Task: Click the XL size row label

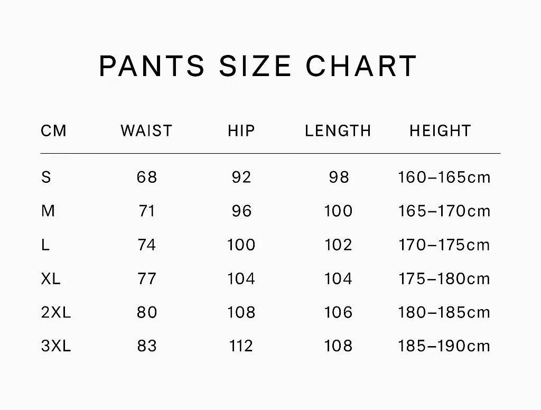Action: (x=51, y=278)
